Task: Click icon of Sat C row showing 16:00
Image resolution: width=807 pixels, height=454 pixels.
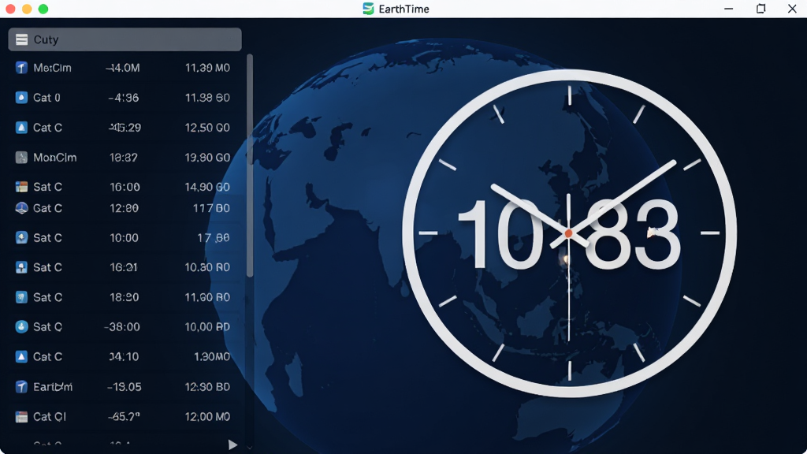Action: [x=21, y=187]
